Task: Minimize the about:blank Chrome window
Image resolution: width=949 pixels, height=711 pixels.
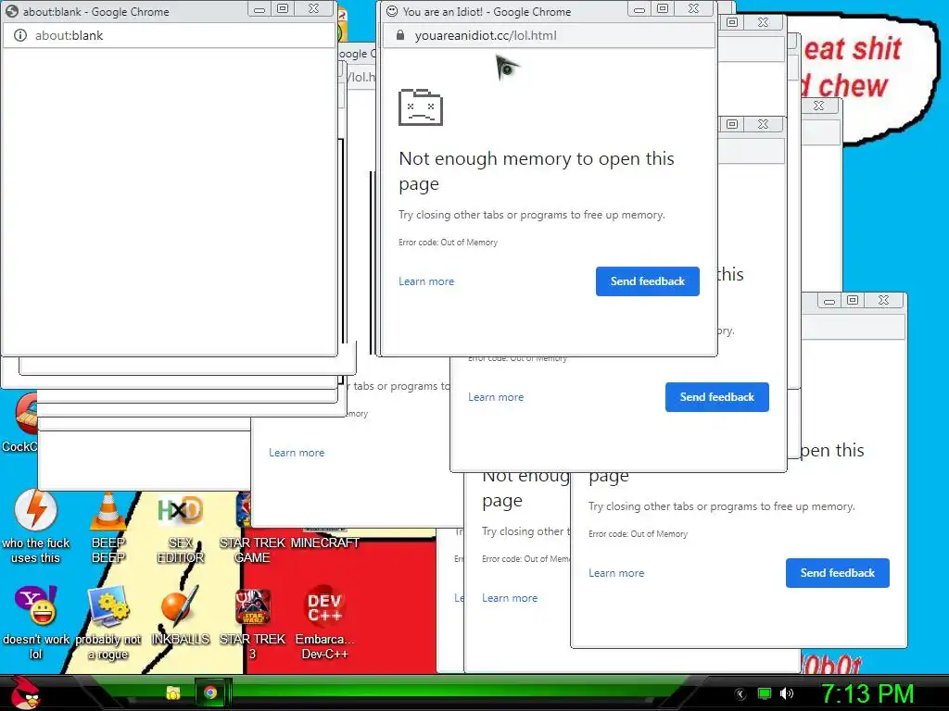Action: 259,9
